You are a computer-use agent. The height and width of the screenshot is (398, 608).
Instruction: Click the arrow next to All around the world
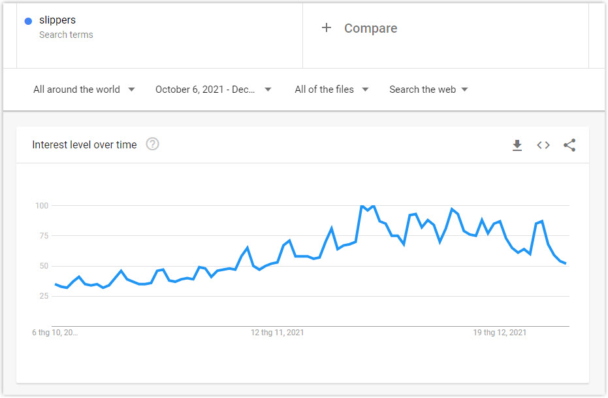[131, 90]
